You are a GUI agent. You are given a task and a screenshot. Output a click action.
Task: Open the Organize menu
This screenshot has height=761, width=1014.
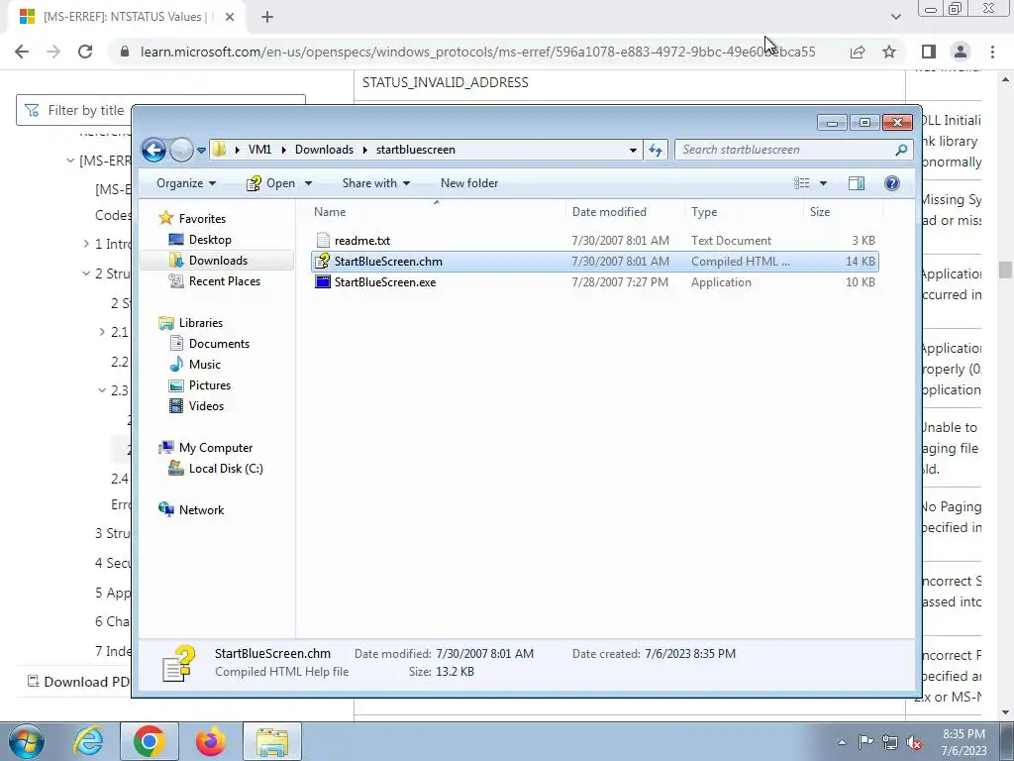pos(186,183)
